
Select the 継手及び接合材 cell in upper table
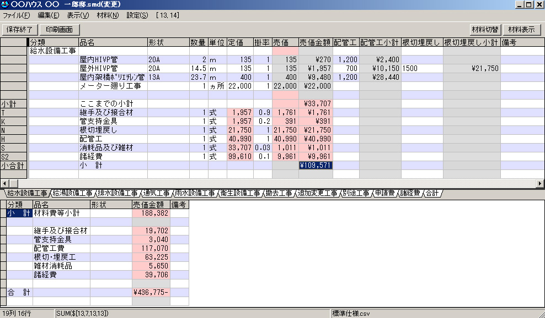coord(113,112)
